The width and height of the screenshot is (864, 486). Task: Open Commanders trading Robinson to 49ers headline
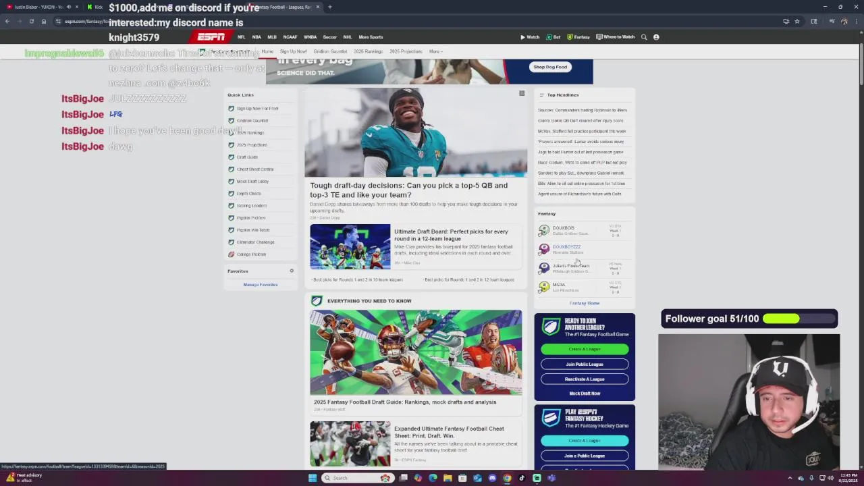click(583, 110)
